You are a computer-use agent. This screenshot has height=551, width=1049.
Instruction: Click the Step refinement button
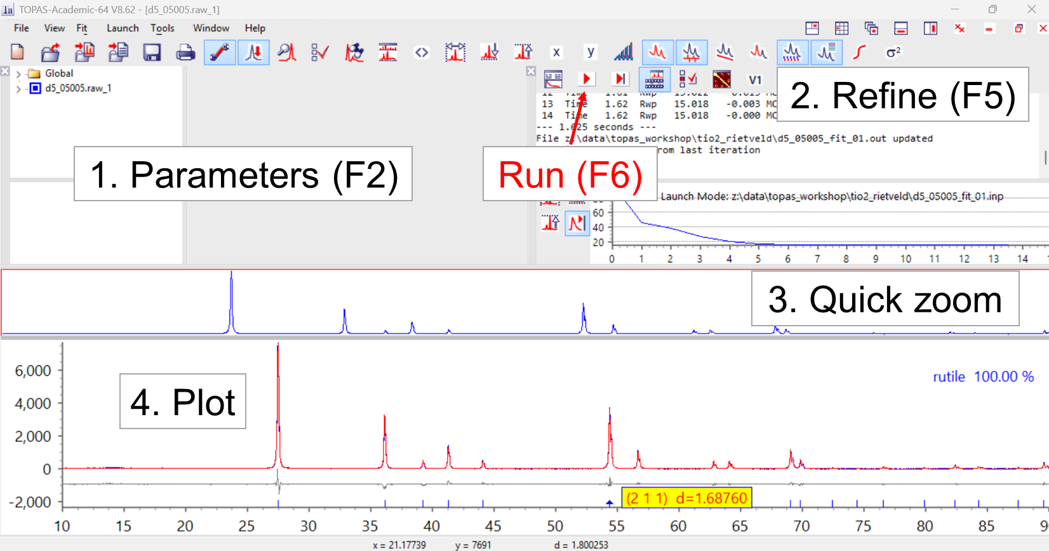point(620,79)
